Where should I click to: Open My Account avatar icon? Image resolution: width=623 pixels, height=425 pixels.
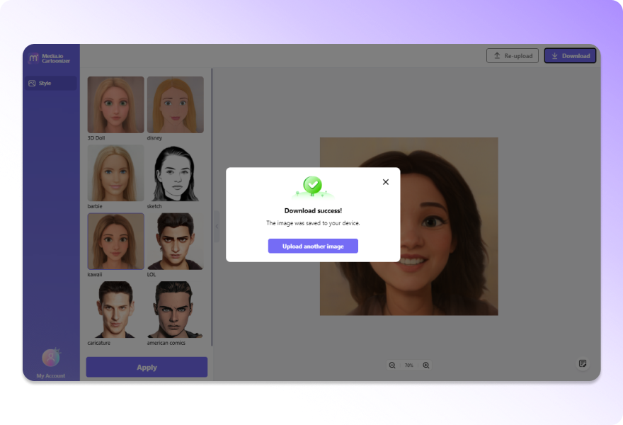(50, 358)
